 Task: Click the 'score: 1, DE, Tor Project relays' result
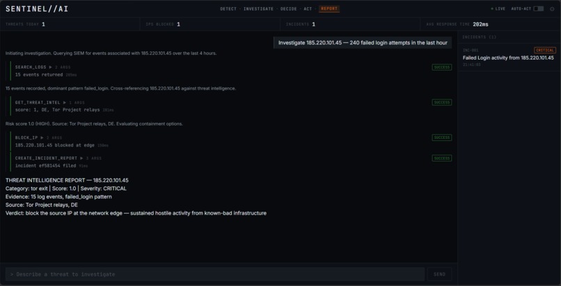tap(57, 110)
